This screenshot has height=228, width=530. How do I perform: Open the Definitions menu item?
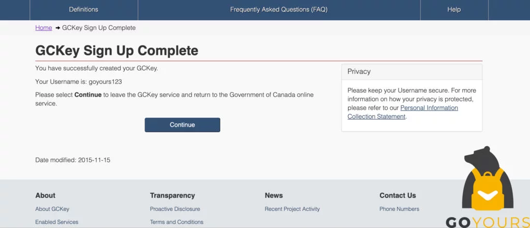pyautogui.click(x=83, y=10)
